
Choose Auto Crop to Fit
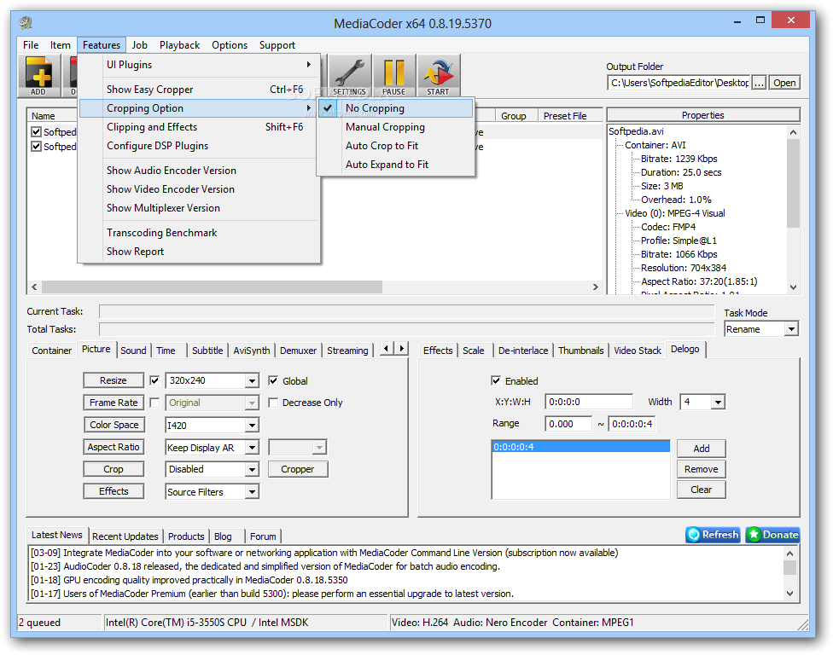click(395, 146)
